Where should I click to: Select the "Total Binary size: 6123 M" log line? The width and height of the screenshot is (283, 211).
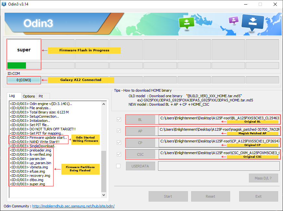click(39, 112)
